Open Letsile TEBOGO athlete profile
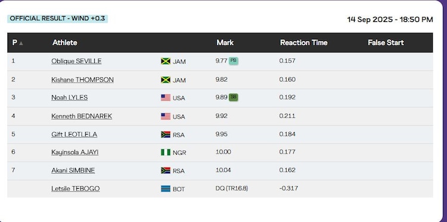The width and height of the screenshot is (447, 222). (x=76, y=189)
